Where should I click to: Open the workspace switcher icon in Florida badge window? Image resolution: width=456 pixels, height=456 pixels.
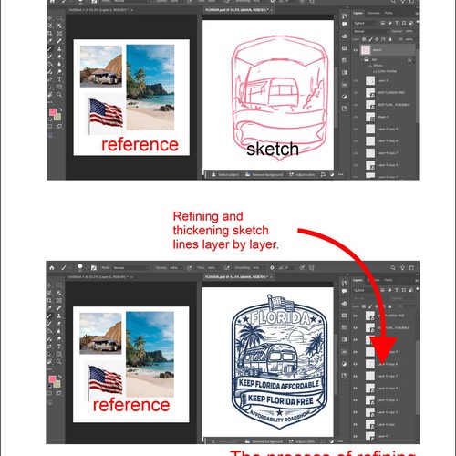point(411,268)
